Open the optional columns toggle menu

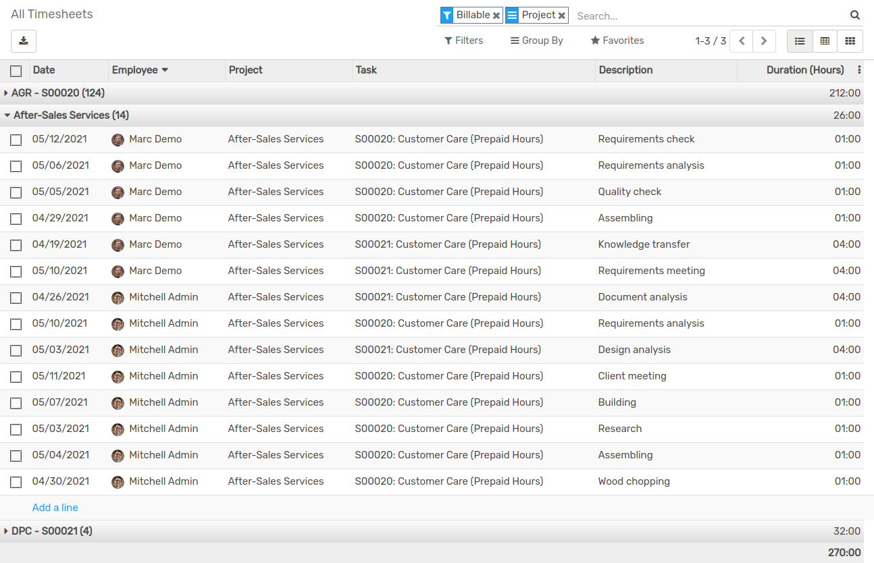(858, 70)
